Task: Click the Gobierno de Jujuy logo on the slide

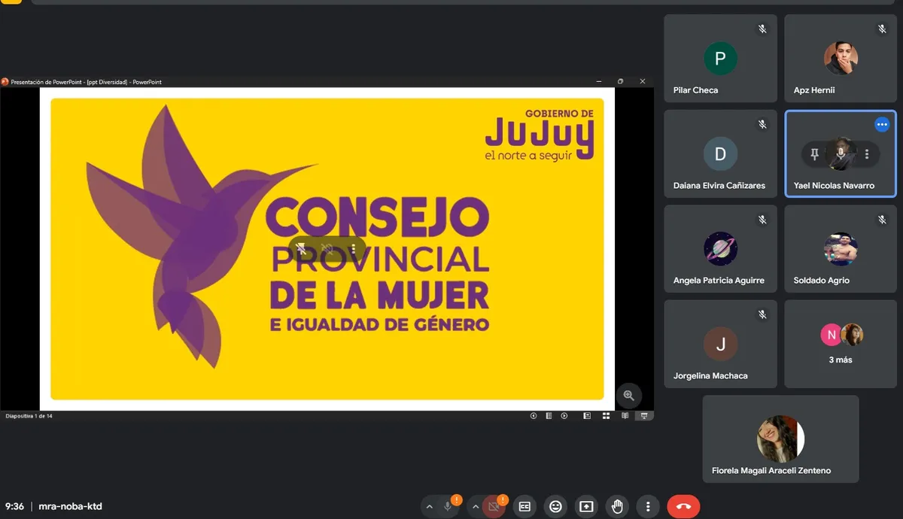Action: click(x=539, y=134)
